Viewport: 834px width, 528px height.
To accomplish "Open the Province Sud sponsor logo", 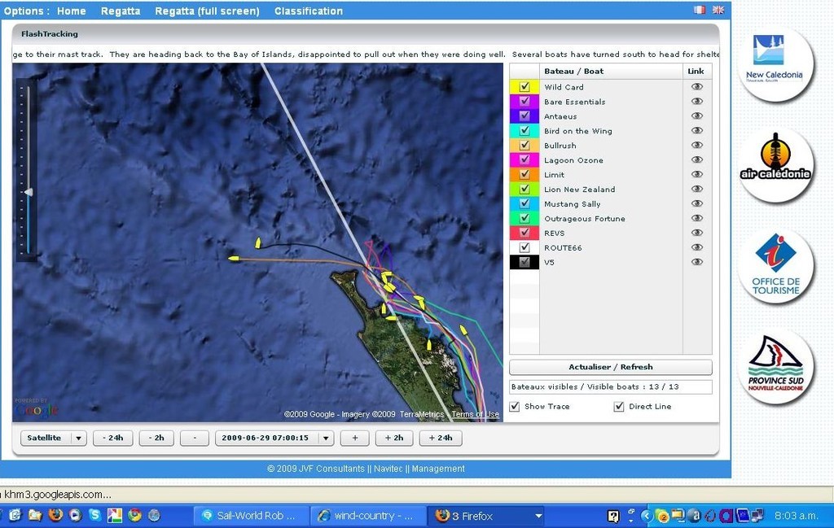I will click(x=775, y=367).
